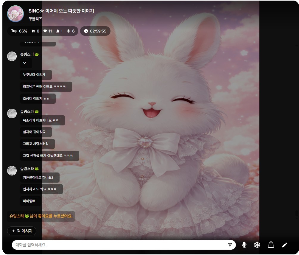
Task: Click the 퀵 메시지 button
Action: (x=22, y=231)
